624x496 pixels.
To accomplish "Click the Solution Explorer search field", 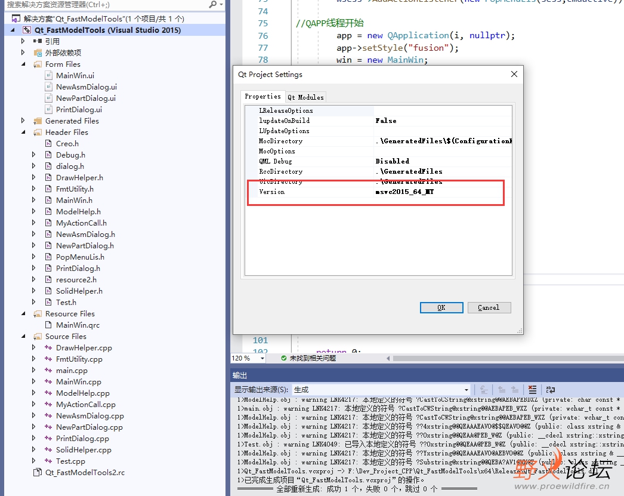I will pyautogui.click(x=107, y=4).
